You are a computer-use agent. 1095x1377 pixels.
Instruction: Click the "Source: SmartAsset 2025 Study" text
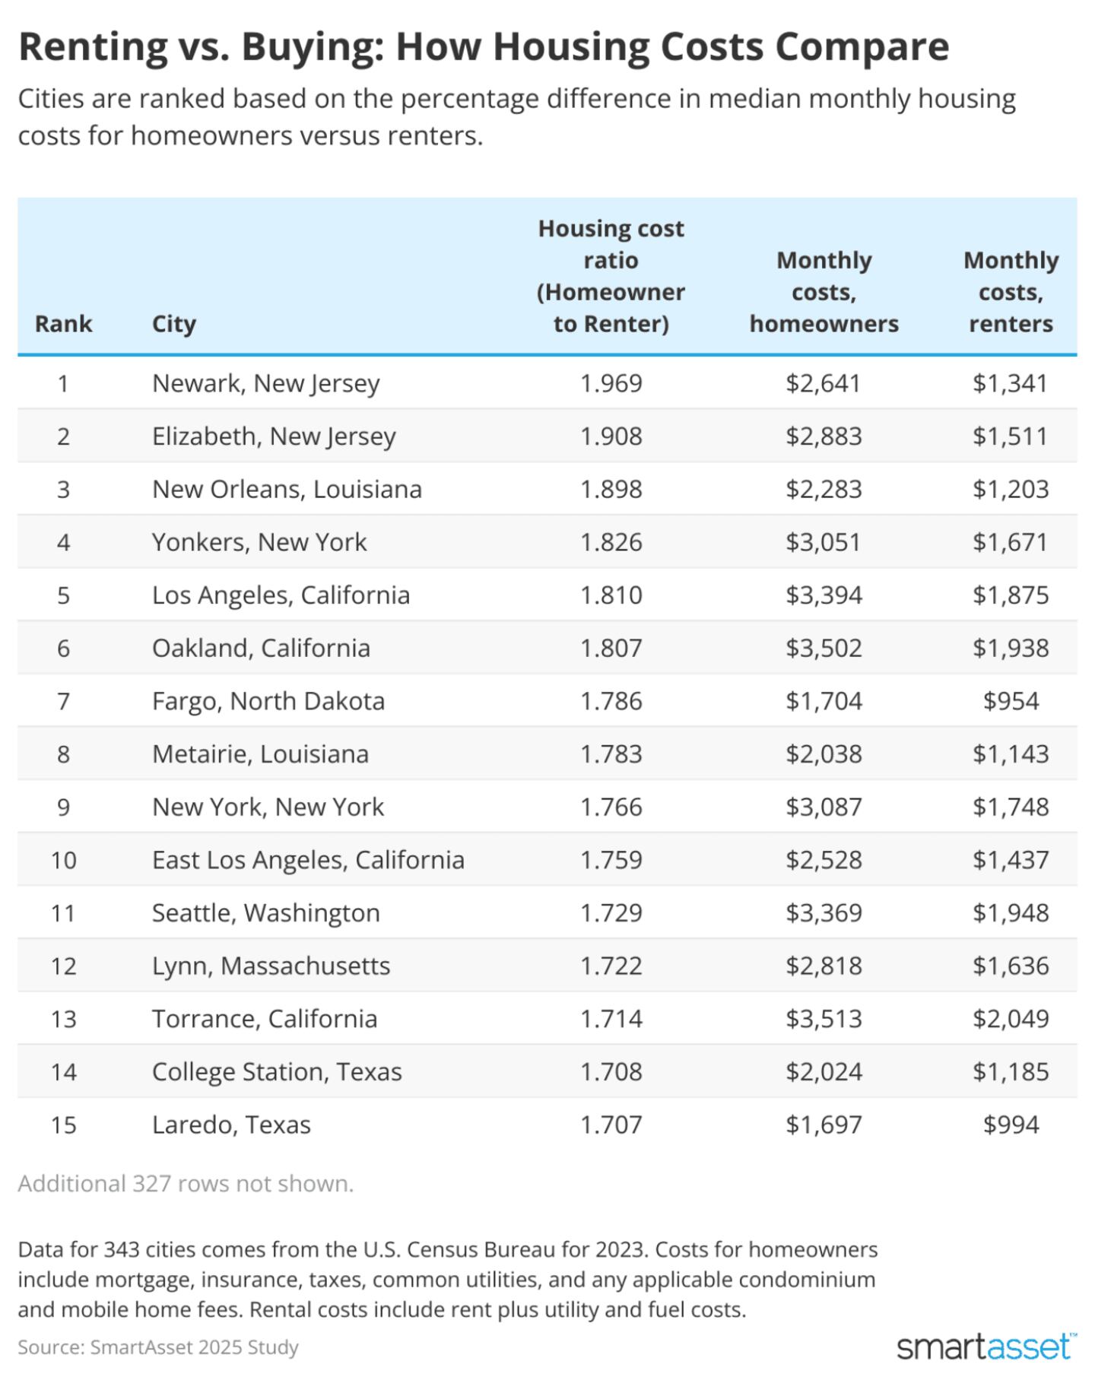click(x=158, y=1347)
